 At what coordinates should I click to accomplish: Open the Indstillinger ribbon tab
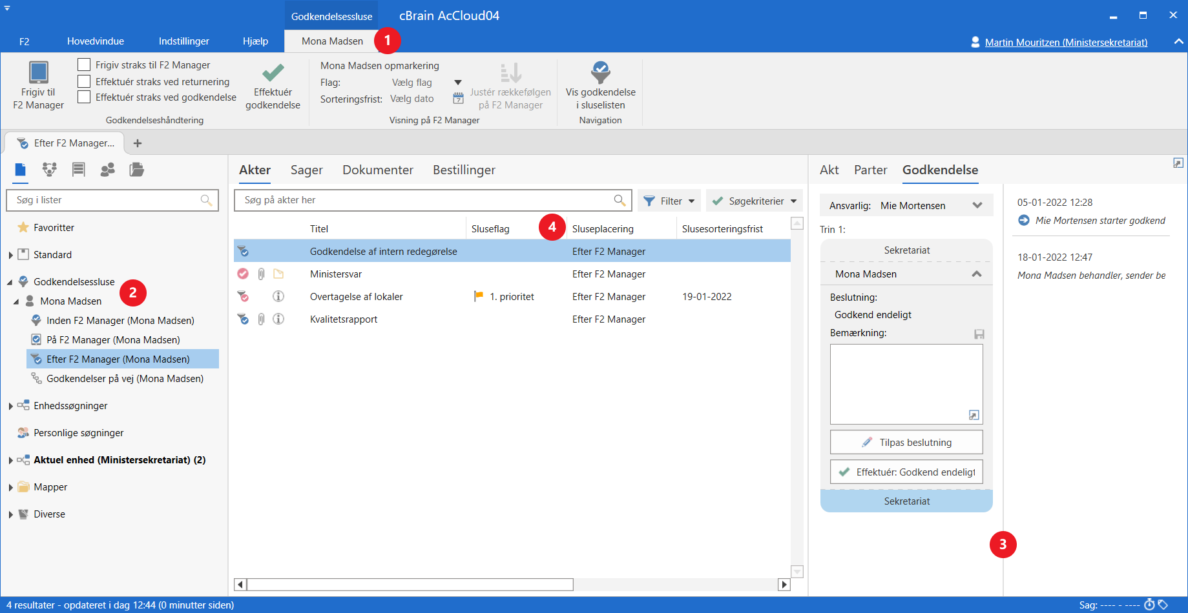pyautogui.click(x=184, y=41)
